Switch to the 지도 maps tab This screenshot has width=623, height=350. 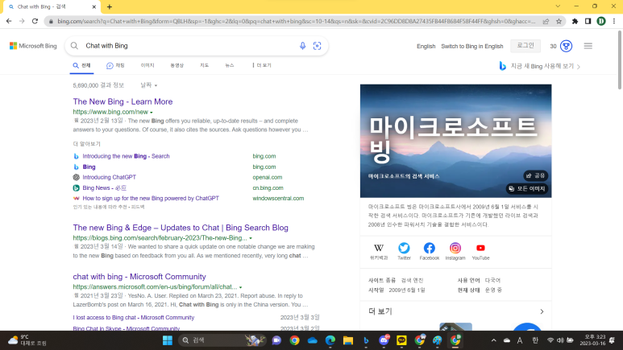204,65
